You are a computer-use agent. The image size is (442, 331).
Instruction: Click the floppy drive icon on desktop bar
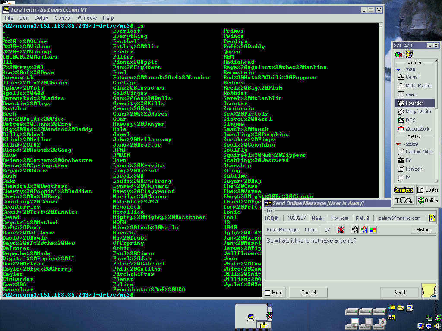click(x=352, y=323)
